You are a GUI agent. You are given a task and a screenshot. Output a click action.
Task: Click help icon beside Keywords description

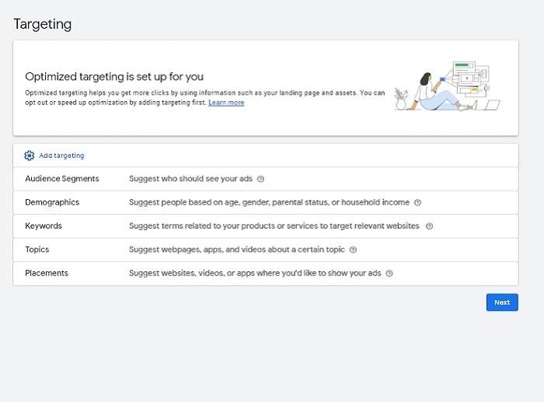click(x=429, y=226)
